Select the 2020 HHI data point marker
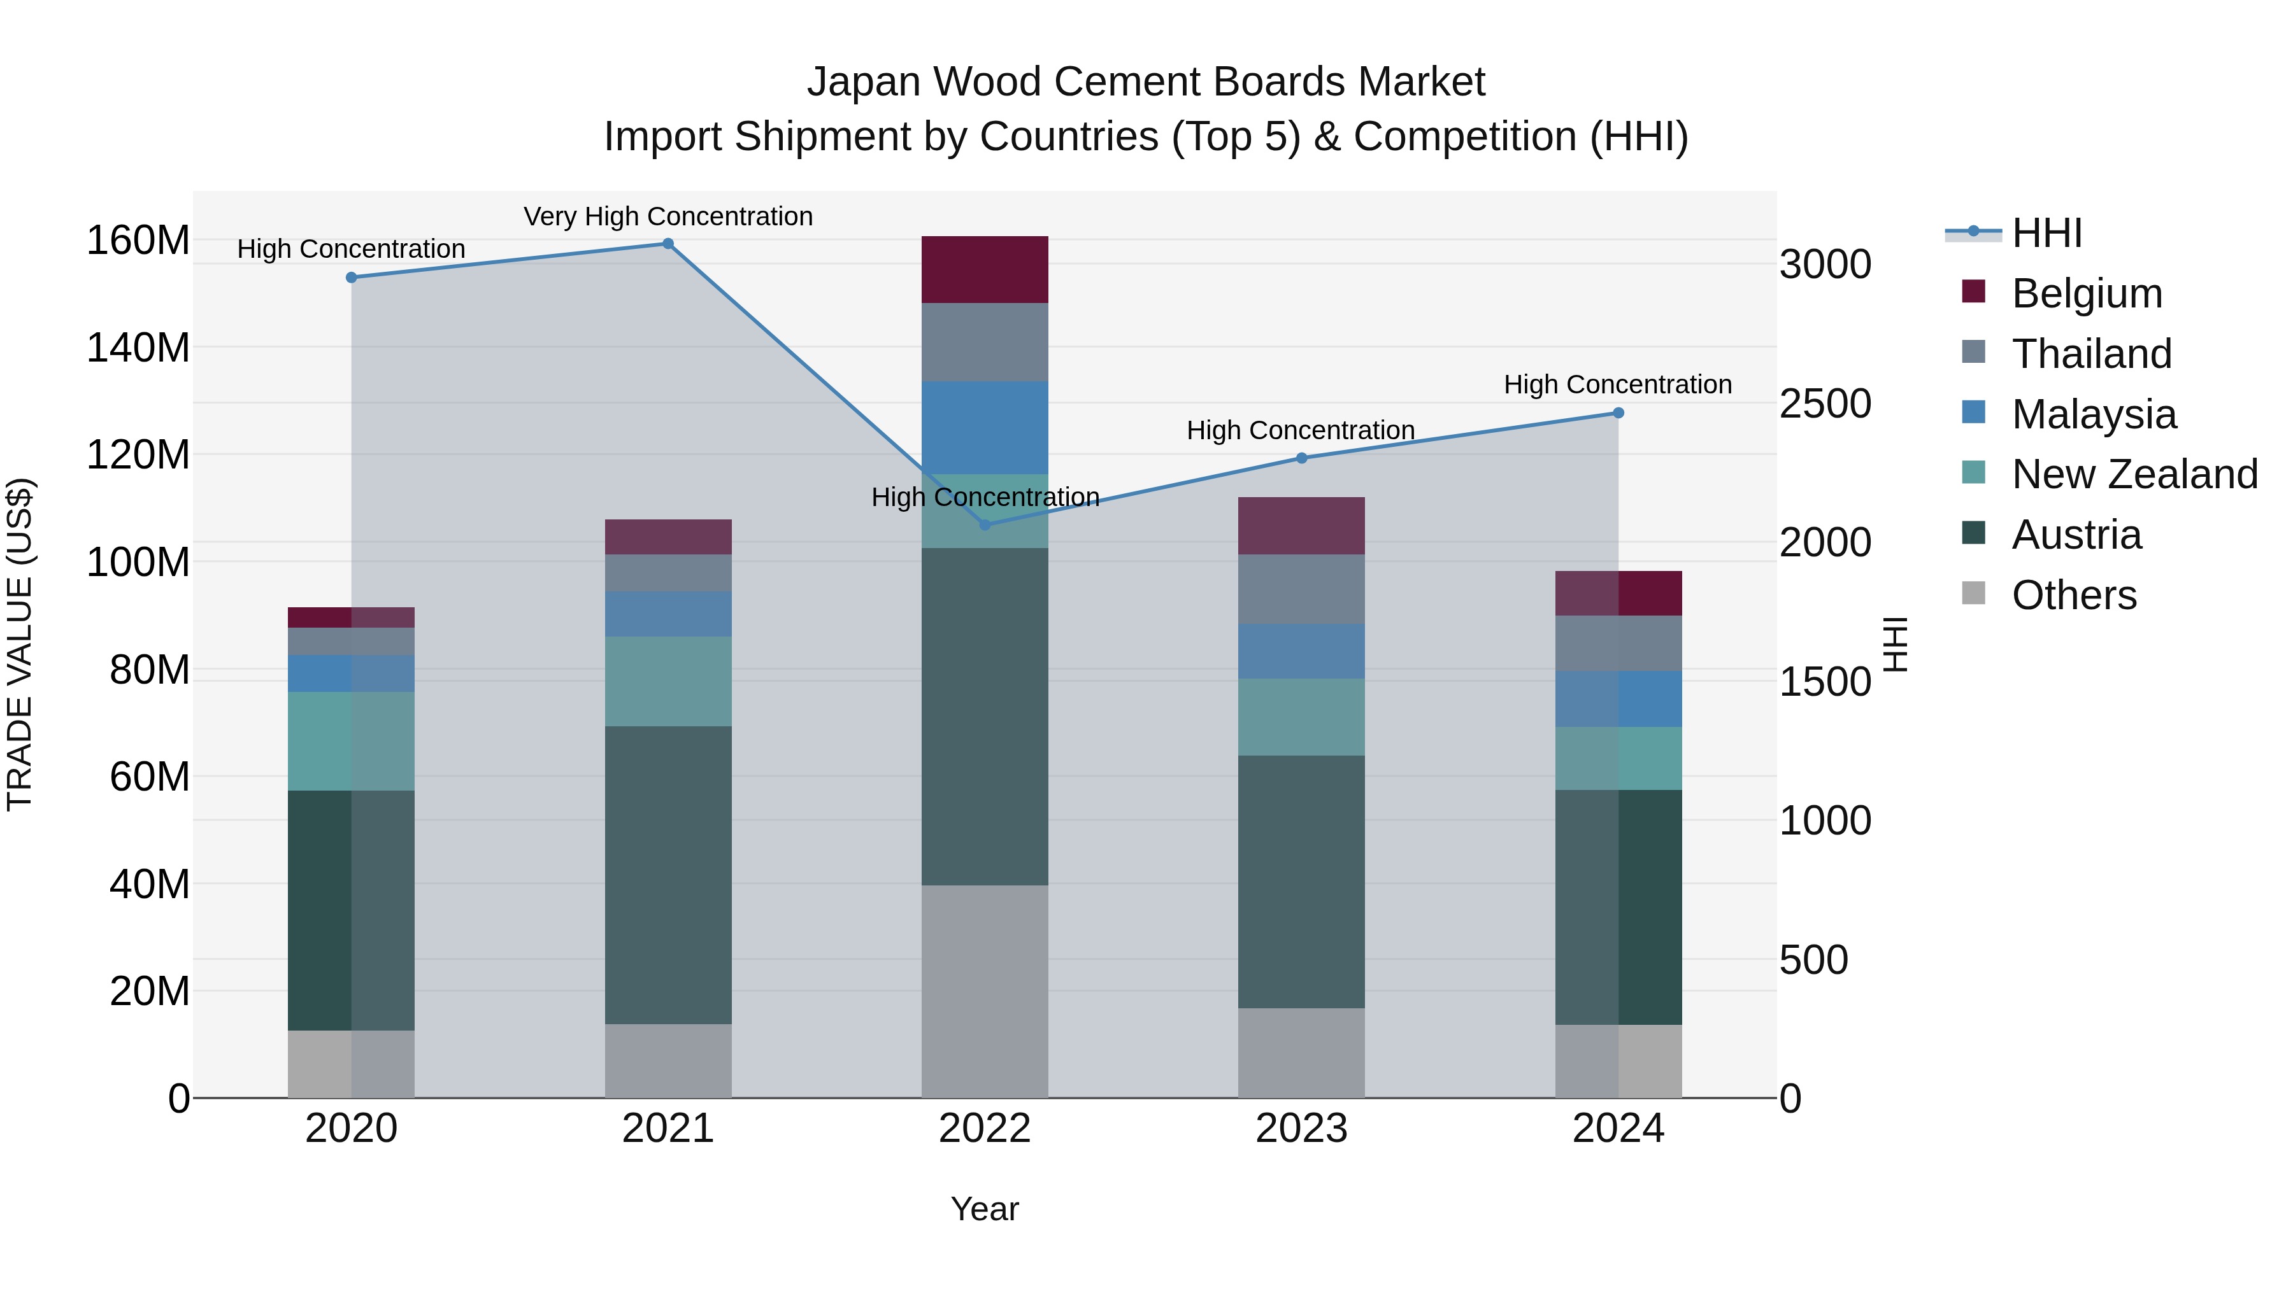 (351, 278)
